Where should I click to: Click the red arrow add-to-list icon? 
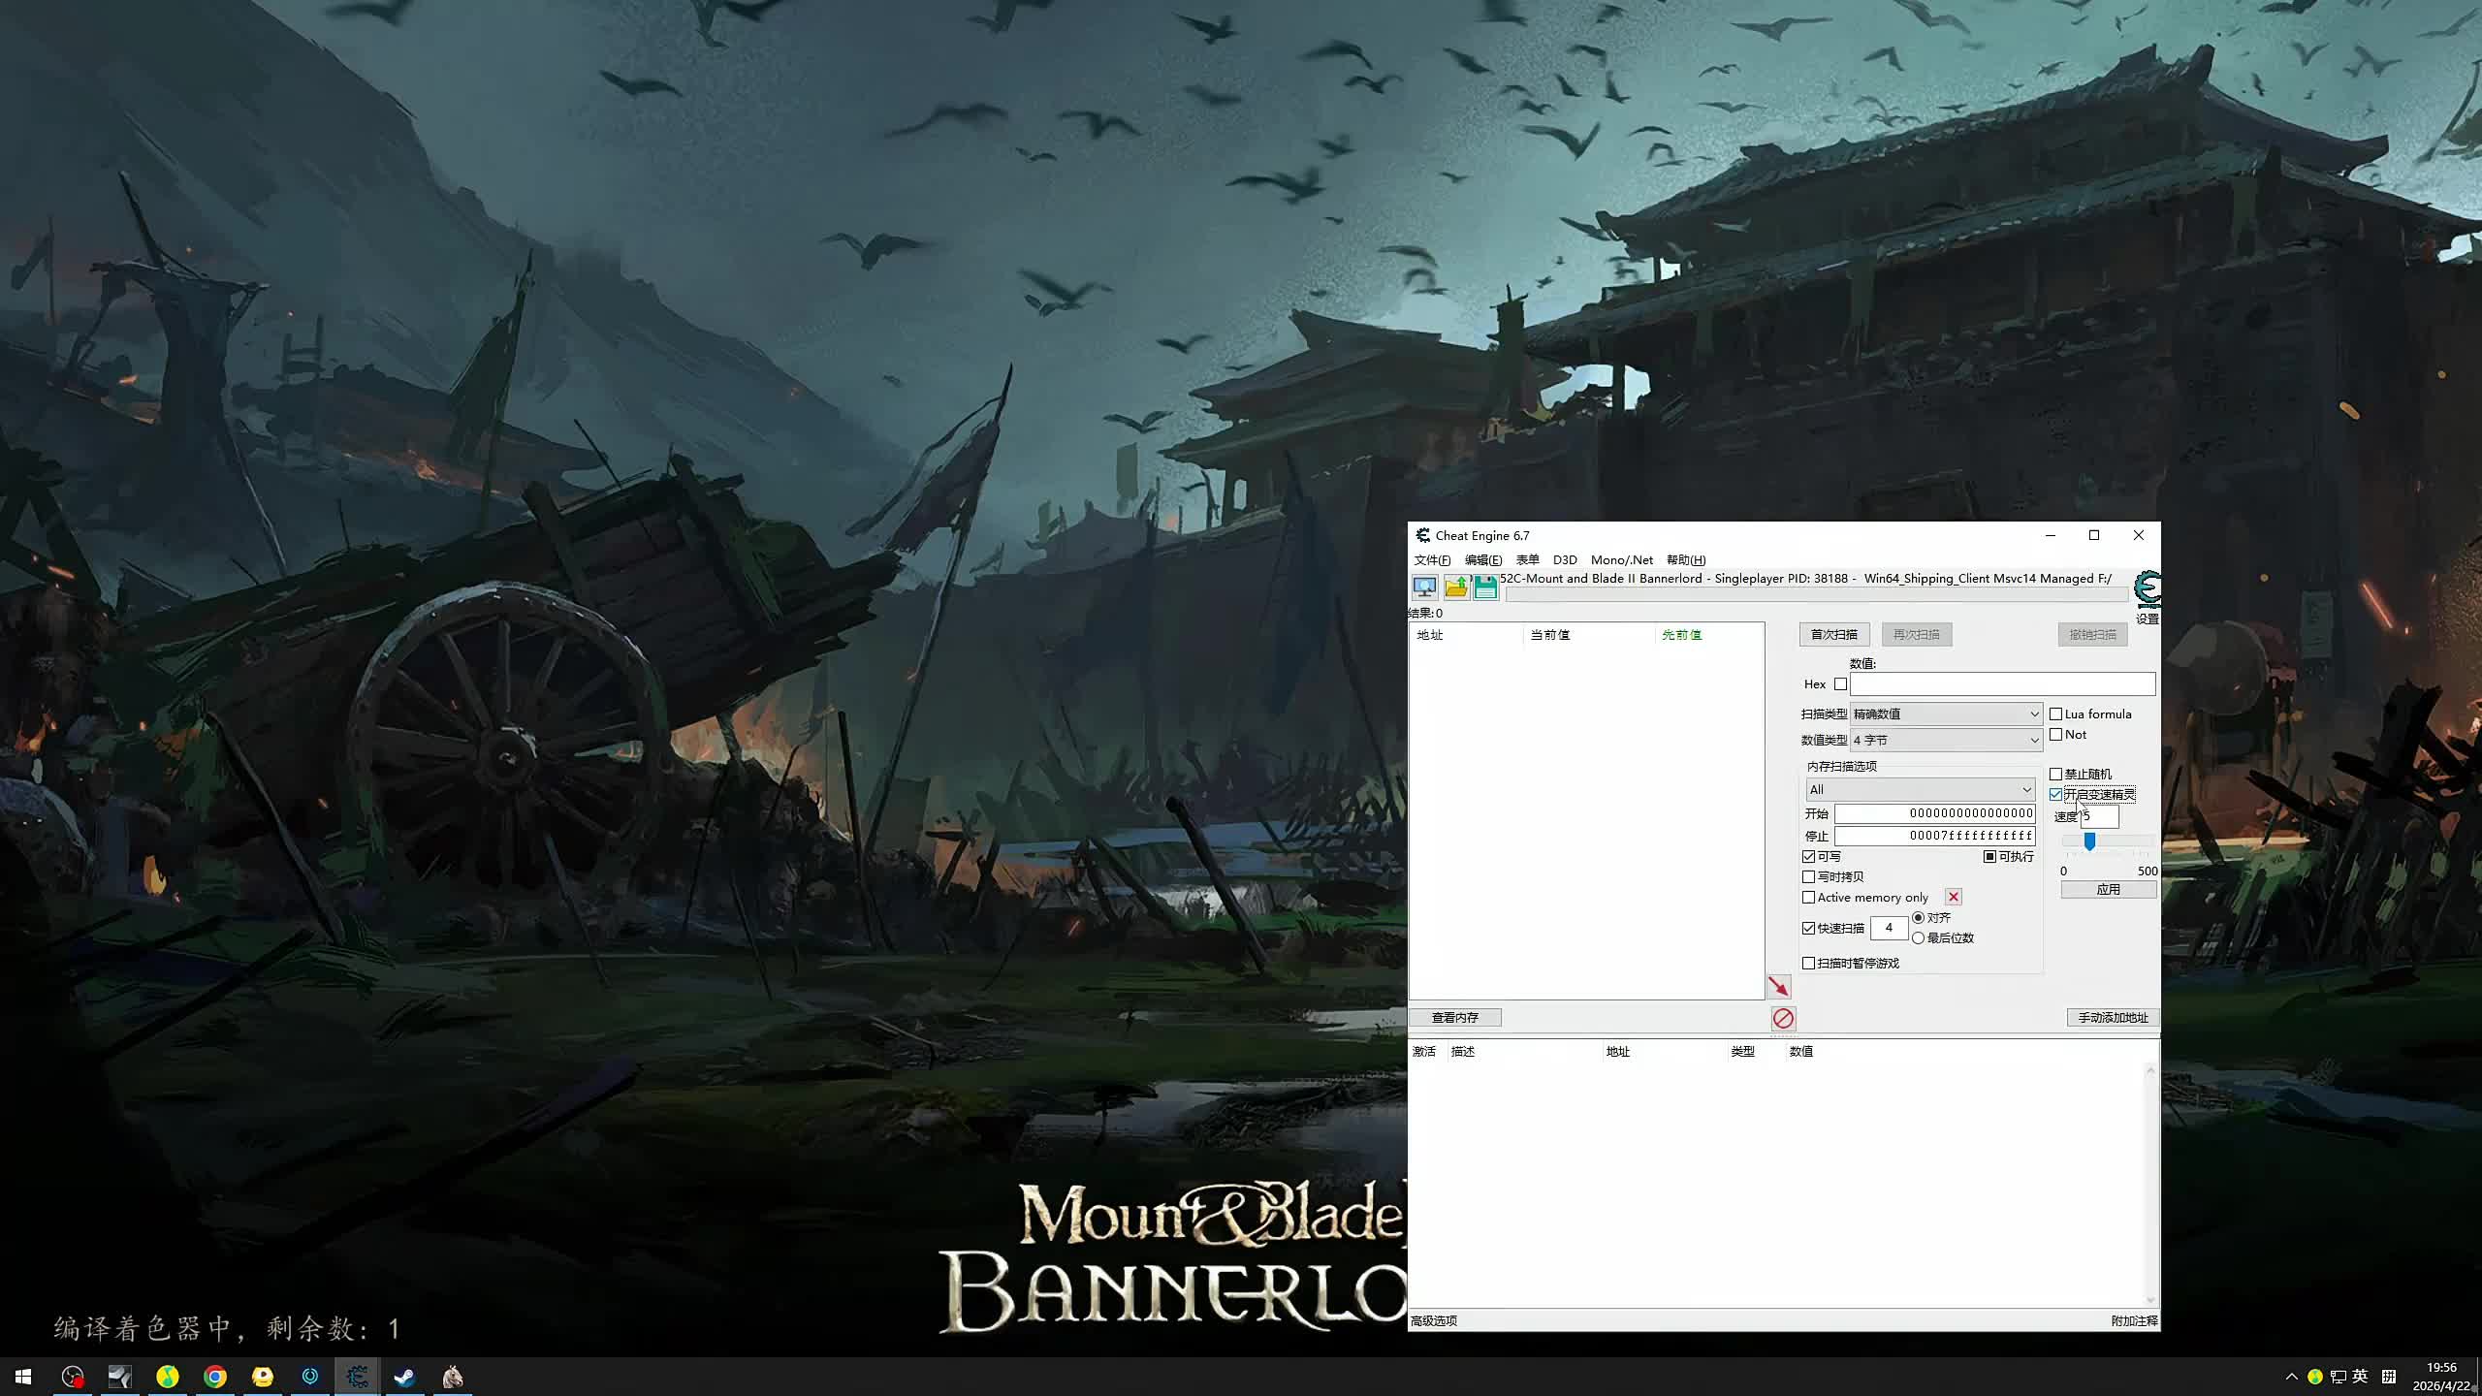point(1779,986)
